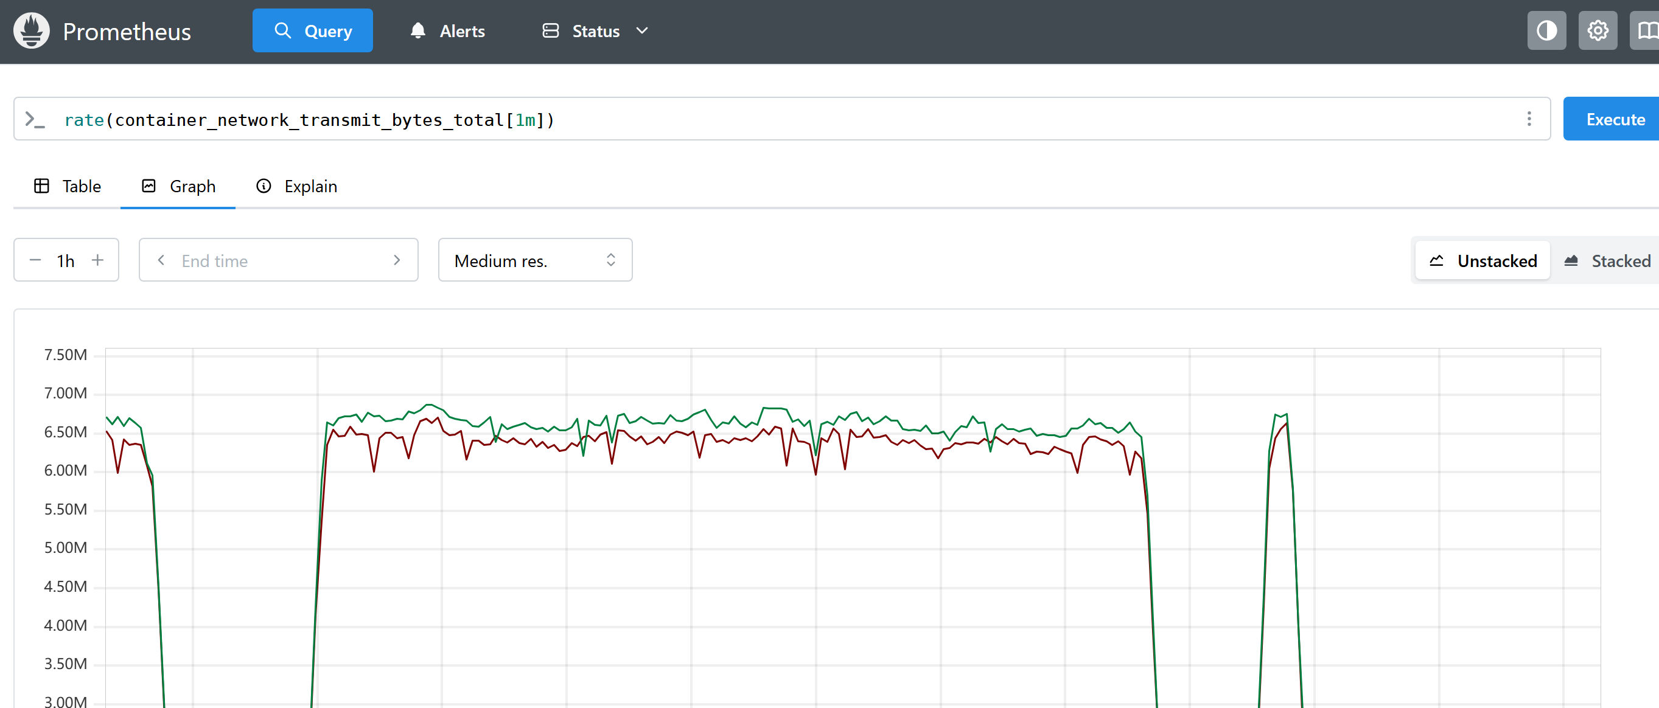This screenshot has height=708, width=1659.
Task: Switch to the Table tab
Action: click(x=68, y=187)
